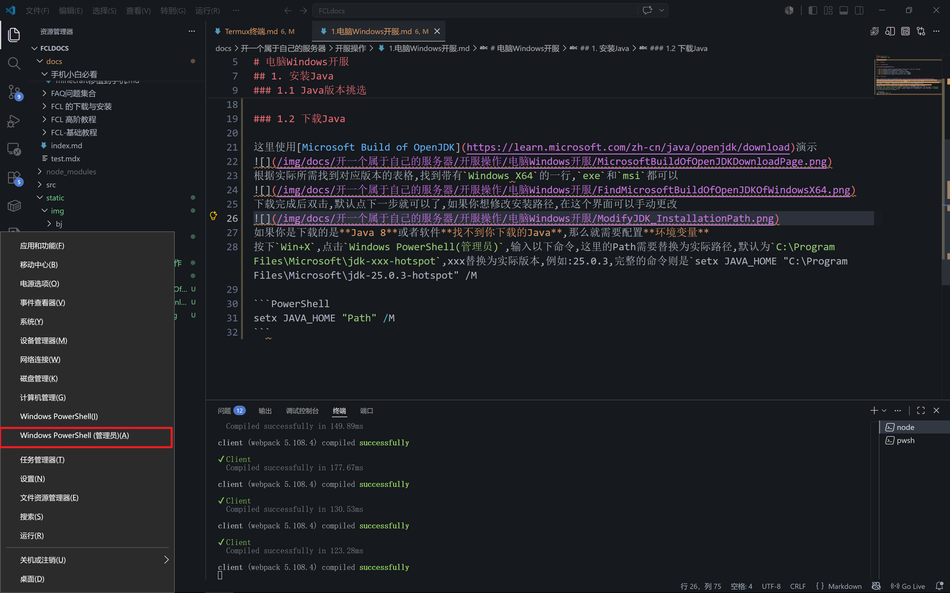950x593 pixels.
Task: Go forward using the navigation arrow
Action: click(303, 11)
